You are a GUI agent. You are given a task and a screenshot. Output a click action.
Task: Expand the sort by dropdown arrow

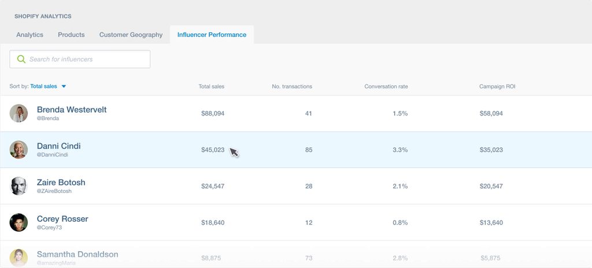(x=64, y=87)
